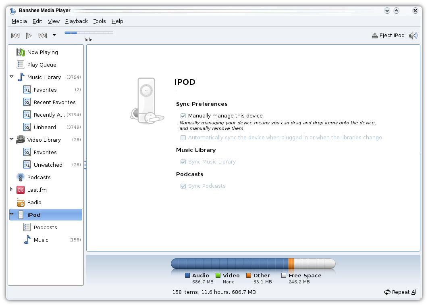The height and width of the screenshot is (306, 428).
Task: Toggle the Sync Podcasts checkbox
Action: tap(183, 186)
